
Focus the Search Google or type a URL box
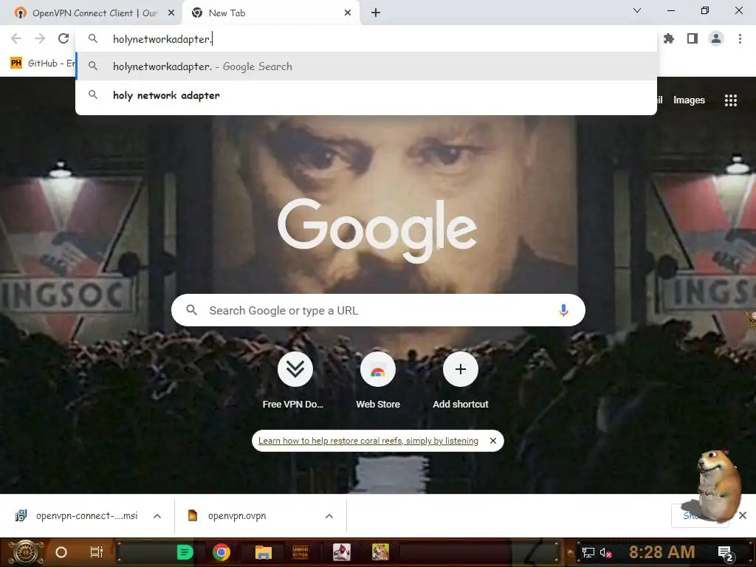point(378,311)
